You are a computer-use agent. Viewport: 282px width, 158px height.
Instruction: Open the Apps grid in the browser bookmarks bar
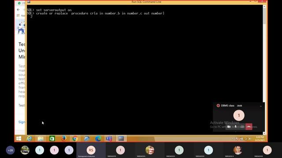pyautogui.click(x=18, y=15)
